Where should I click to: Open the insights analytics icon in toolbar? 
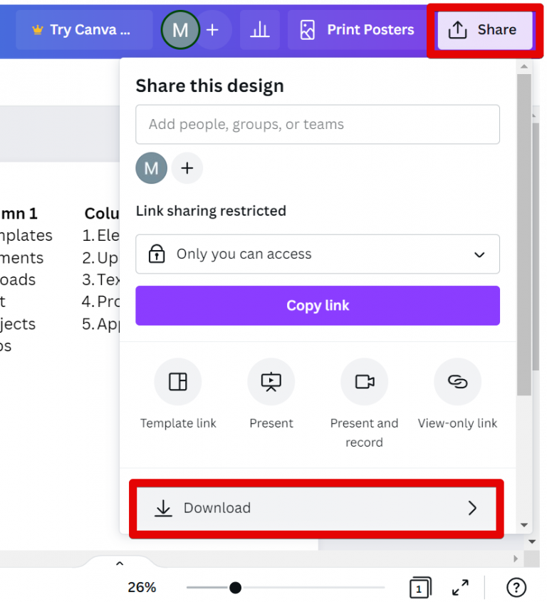click(259, 29)
